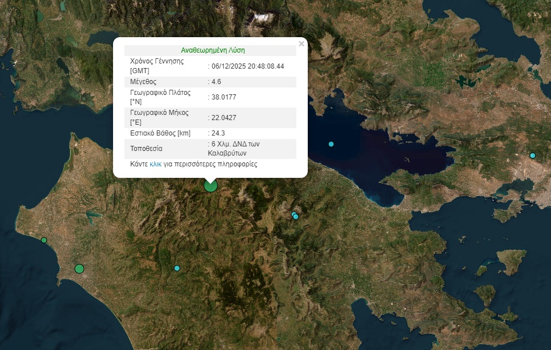Select the cyan marker east of Kalavryta
551x350 pixels.
click(295, 216)
